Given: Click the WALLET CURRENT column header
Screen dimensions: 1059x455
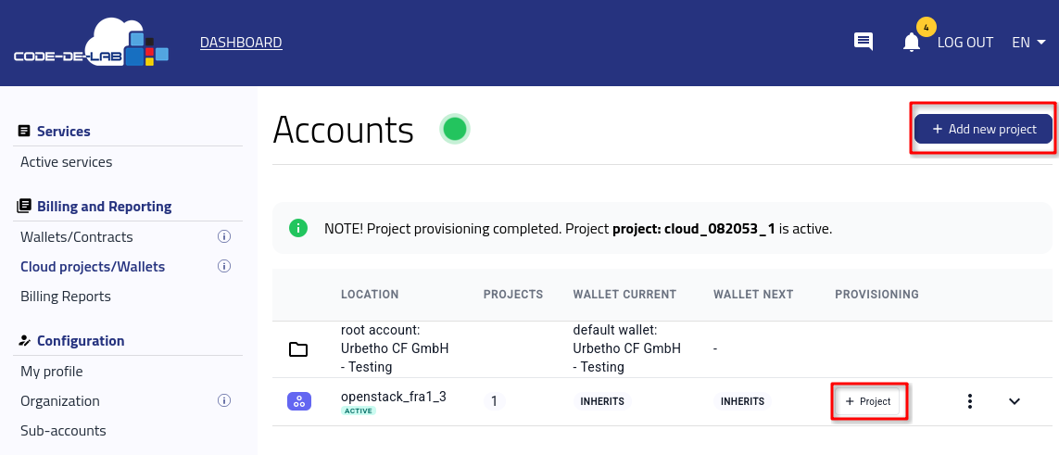Looking at the screenshot, I should pos(624,295).
